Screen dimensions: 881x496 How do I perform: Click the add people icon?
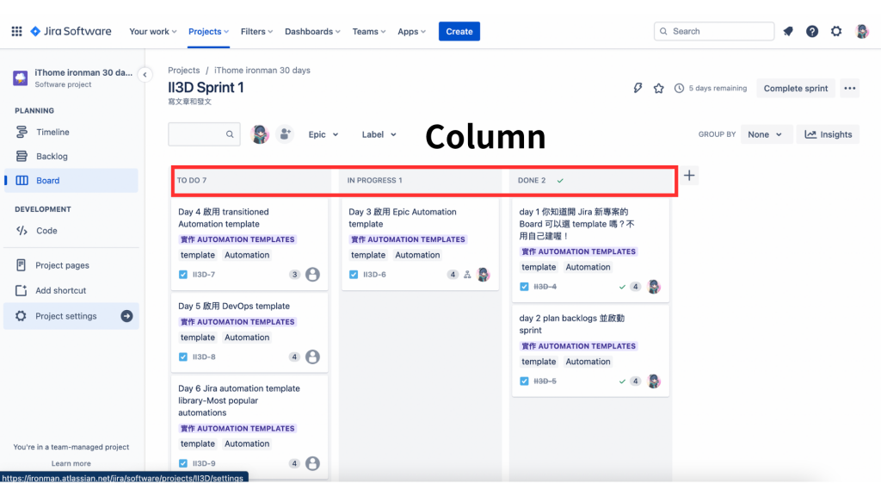tap(285, 134)
